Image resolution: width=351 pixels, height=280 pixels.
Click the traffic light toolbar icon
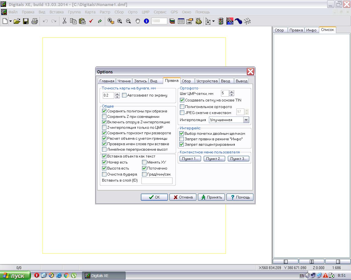(x=221, y=21)
